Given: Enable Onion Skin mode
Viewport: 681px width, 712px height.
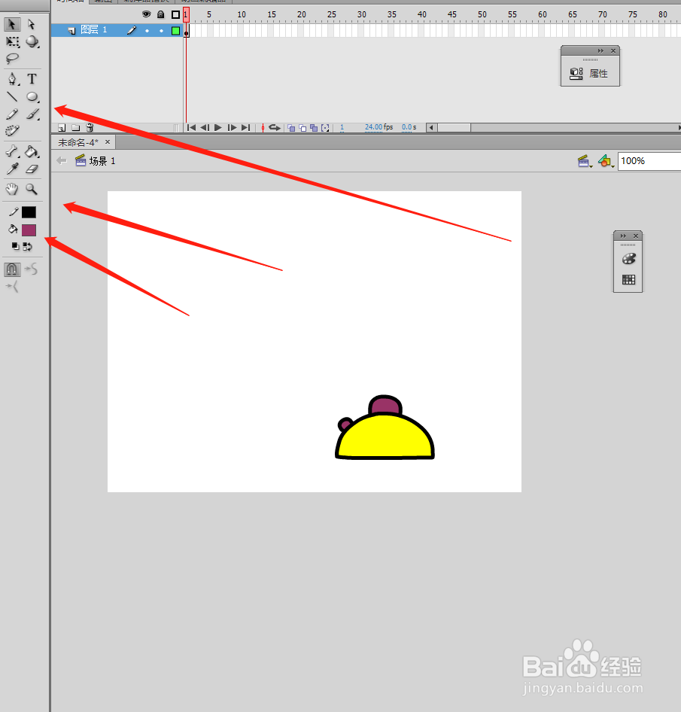Looking at the screenshot, I should (x=291, y=128).
